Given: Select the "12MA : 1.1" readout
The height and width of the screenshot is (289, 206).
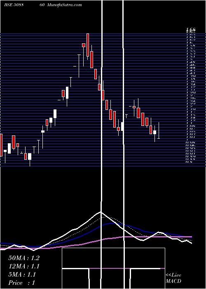Looking at the screenshot, I should [24, 266].
